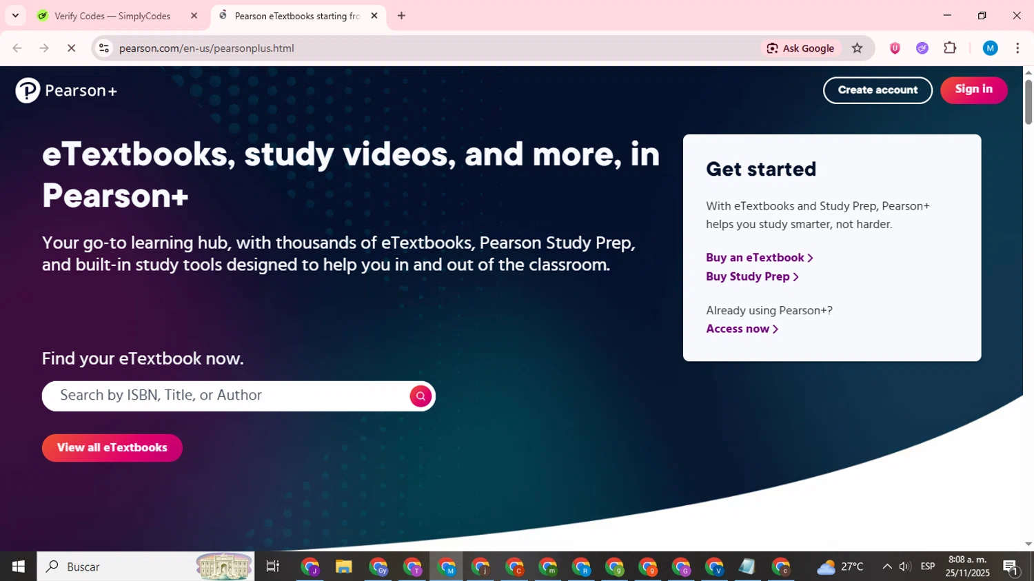The image size is (1034, 581).
Task: Click the Pearson+ logo
Action: tap(66, 90)
